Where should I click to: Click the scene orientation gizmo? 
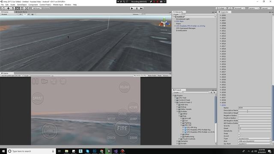[x=164, y=23]
